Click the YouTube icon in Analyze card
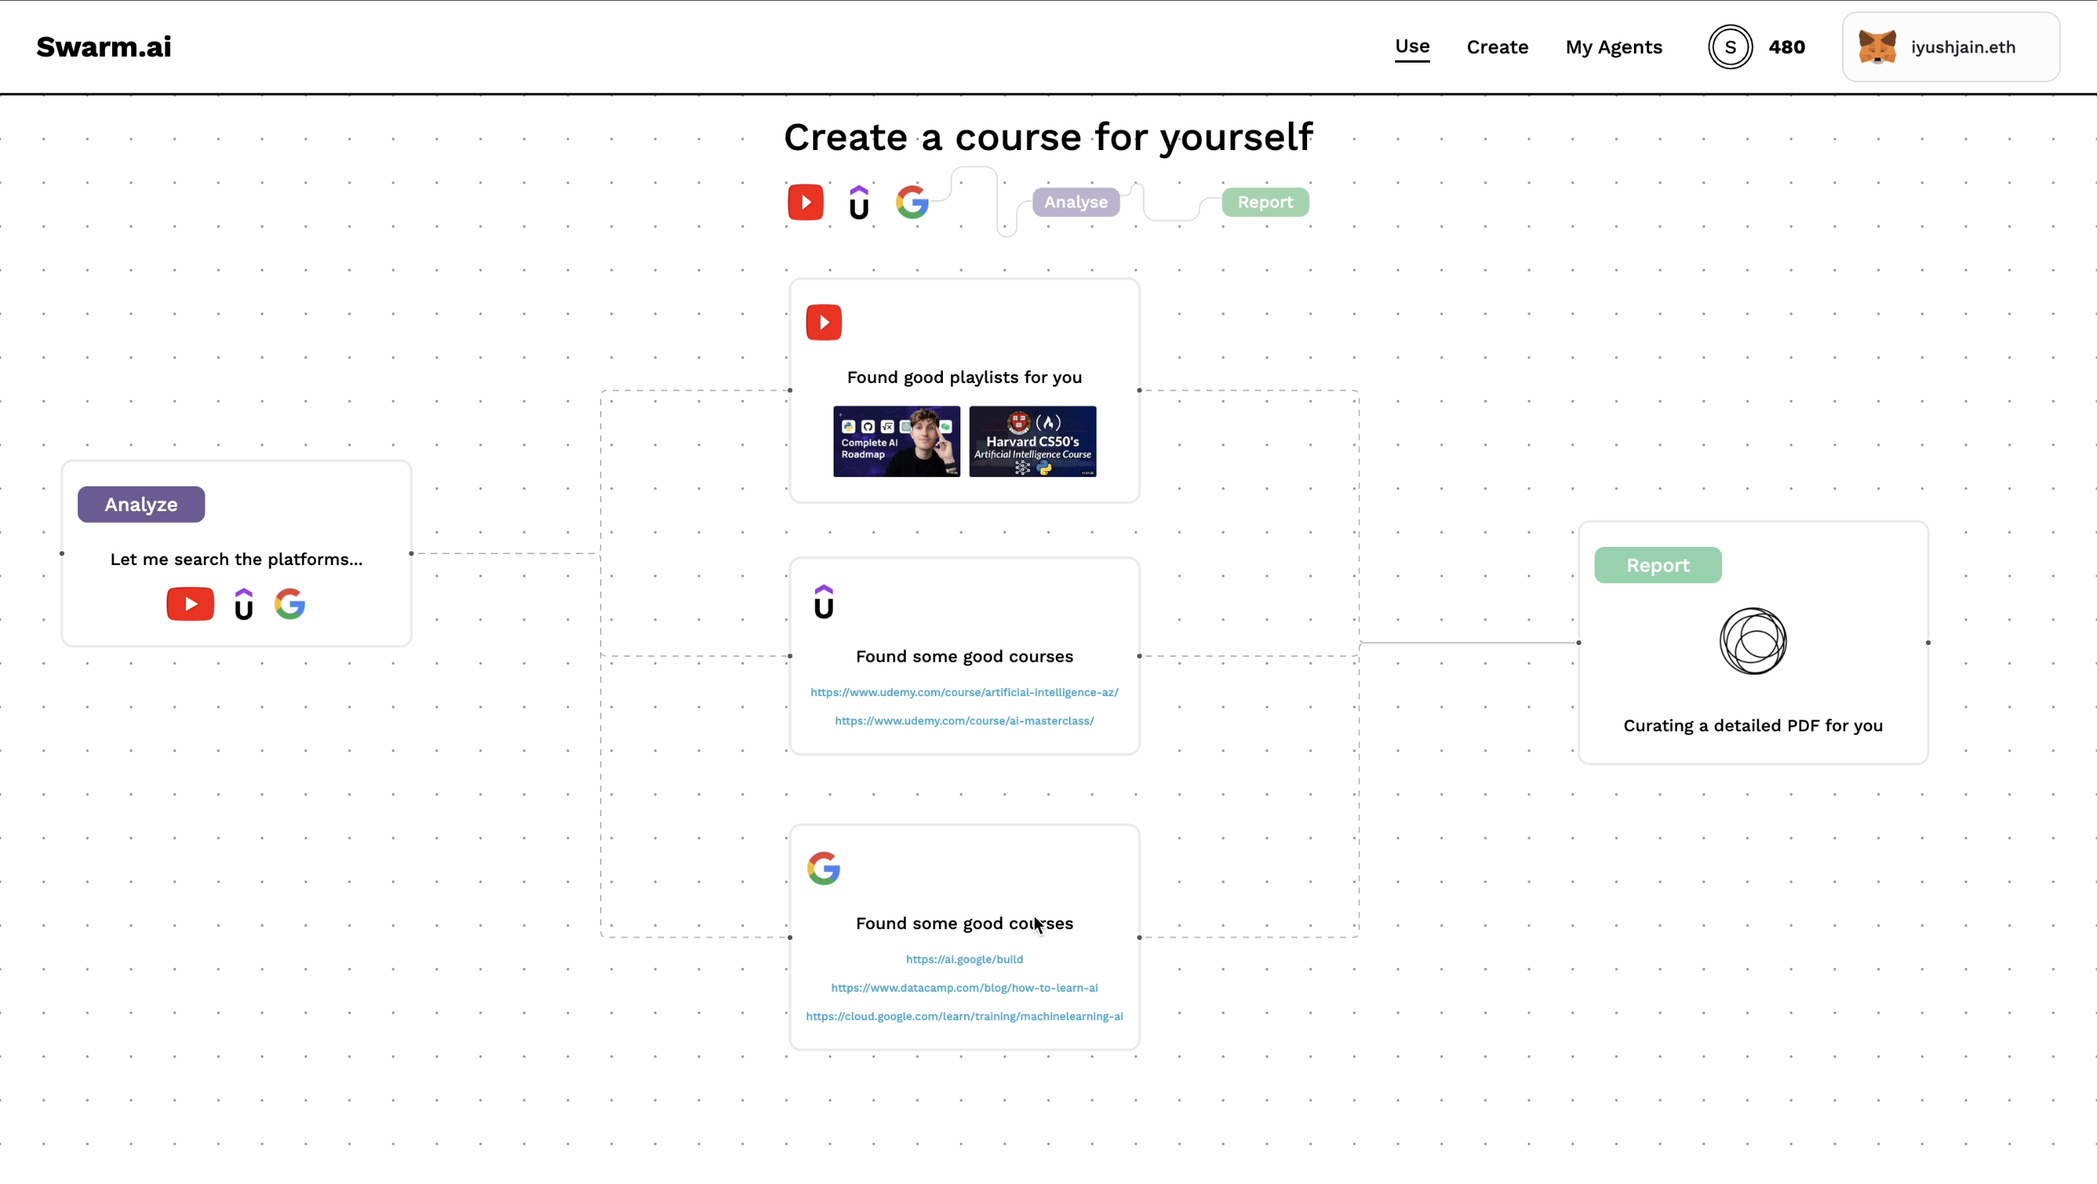This screenshot has width=2097, height=1184. (x=189, y=604)
